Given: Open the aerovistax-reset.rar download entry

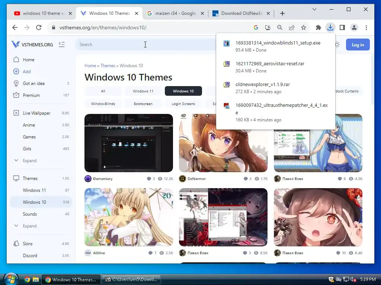Looking at the screenshot, I should click(x=276, y=67).
